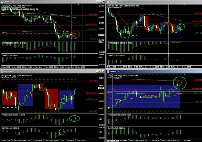Select the GBPUSD,M1 window title bar
Screen dimensions: 202x142
pyautogui.click(x=154, y=71)
